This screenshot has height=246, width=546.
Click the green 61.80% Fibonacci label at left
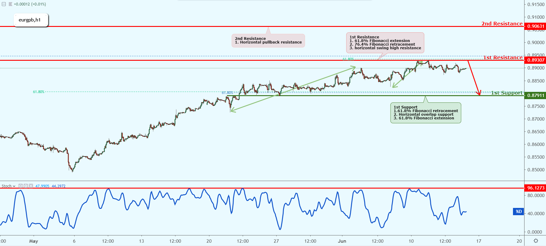tap(38, 92)
